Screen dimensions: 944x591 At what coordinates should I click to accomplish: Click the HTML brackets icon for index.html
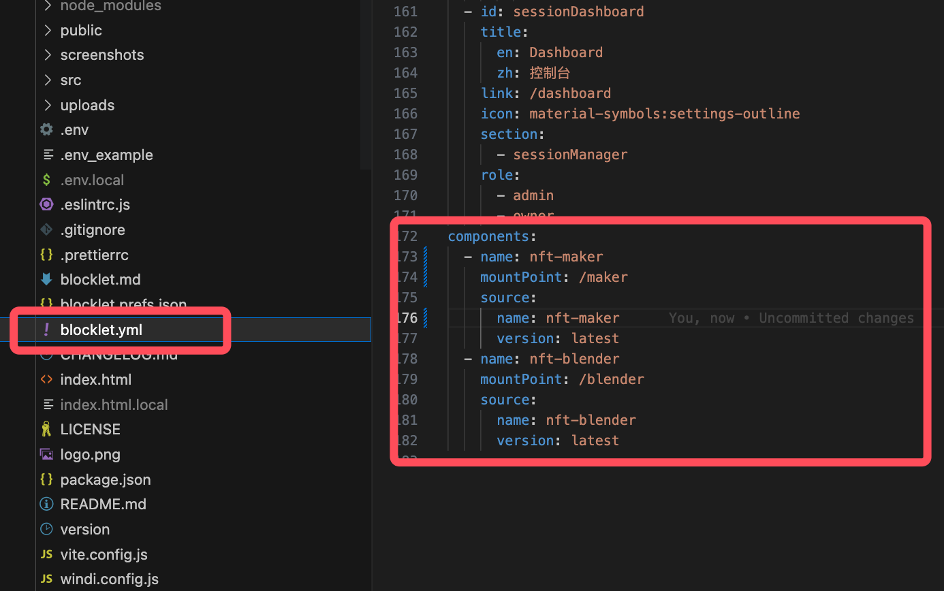(46, 379)
